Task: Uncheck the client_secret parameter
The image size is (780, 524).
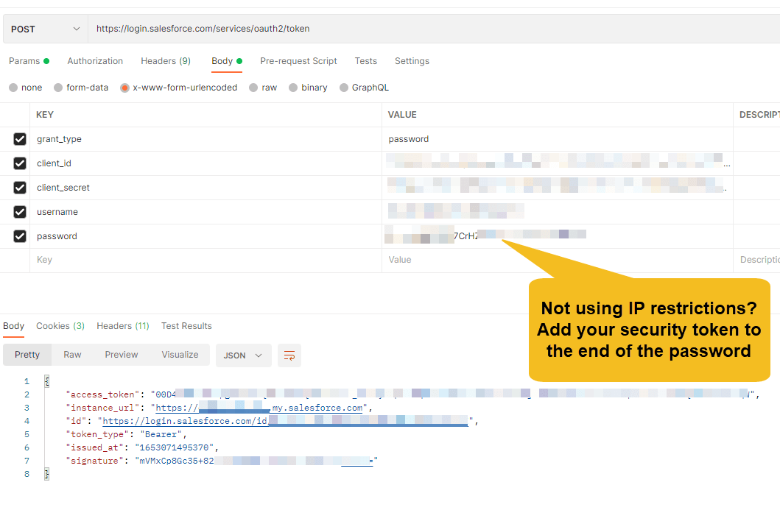Action: click(19, 187)
